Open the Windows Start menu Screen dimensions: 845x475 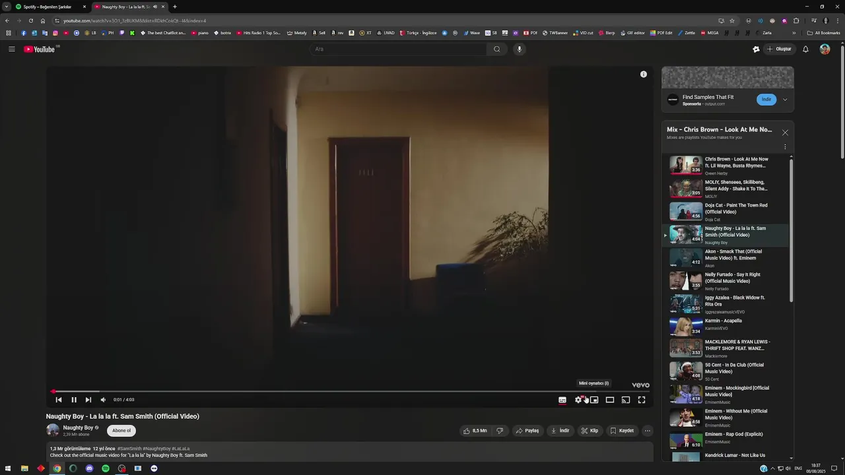pos(9,468)
